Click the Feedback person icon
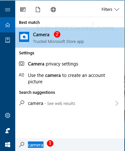Viewport: 125px width, 151px height. coord(8,131)
